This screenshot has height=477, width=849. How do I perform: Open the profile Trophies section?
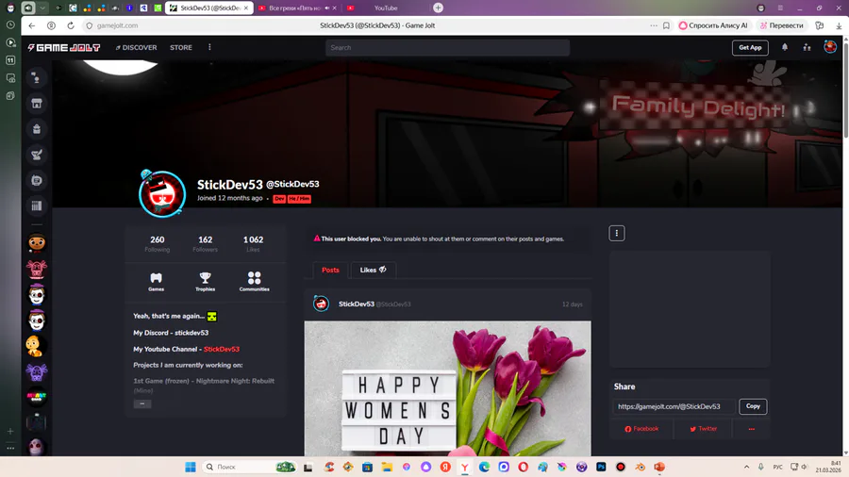pos(206,281)
